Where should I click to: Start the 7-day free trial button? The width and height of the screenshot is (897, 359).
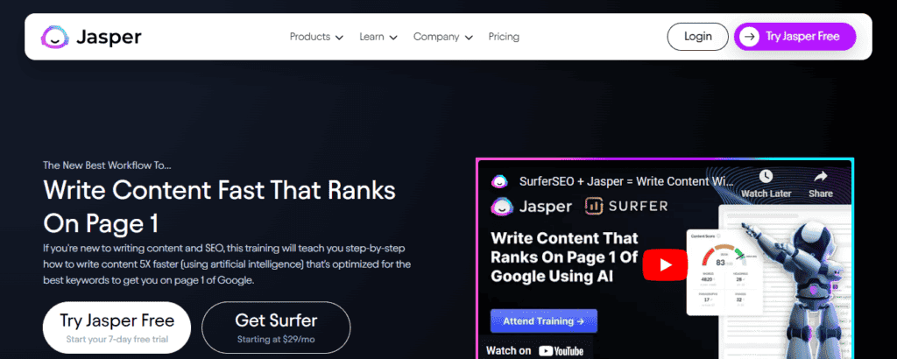pyautogui.click(x=115, y=327)
